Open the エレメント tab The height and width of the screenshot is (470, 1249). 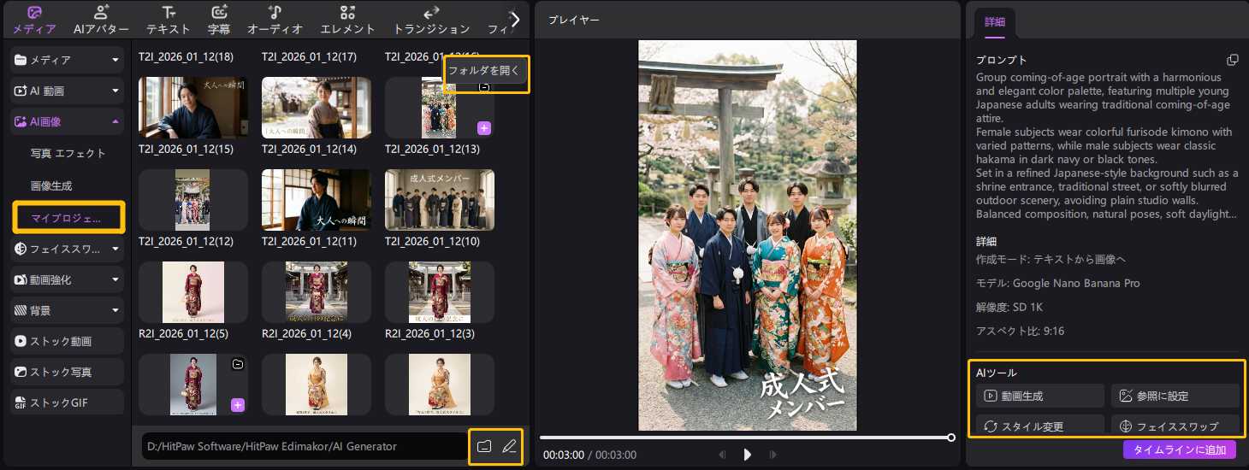click(347, 20)
